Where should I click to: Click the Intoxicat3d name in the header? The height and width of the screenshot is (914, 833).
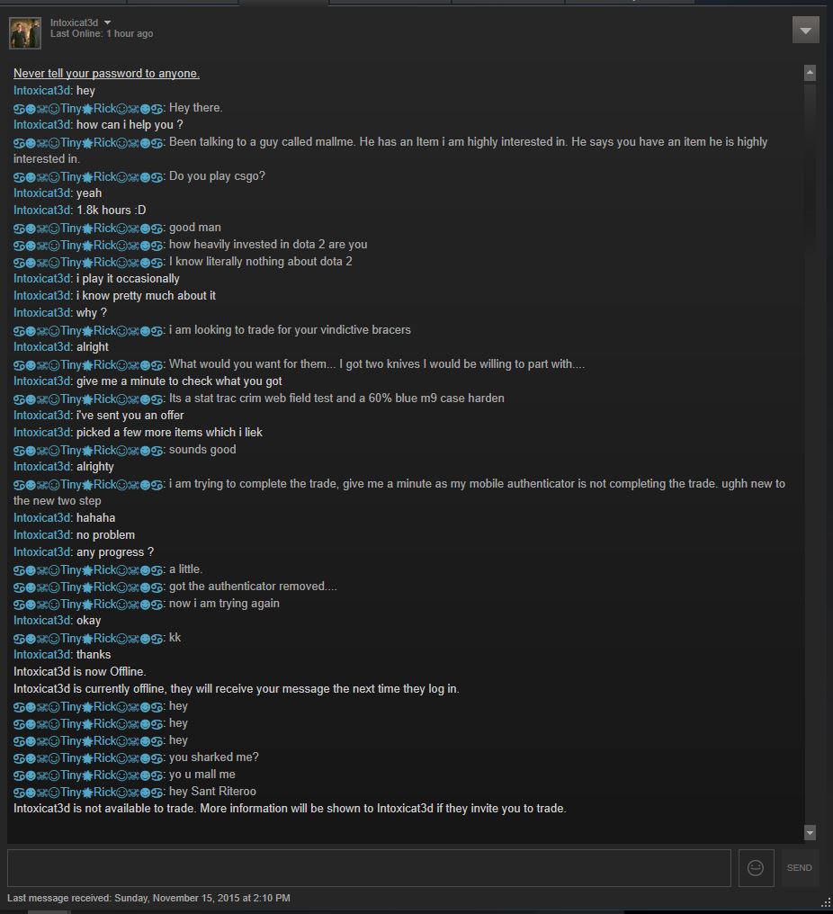[74, 22]
